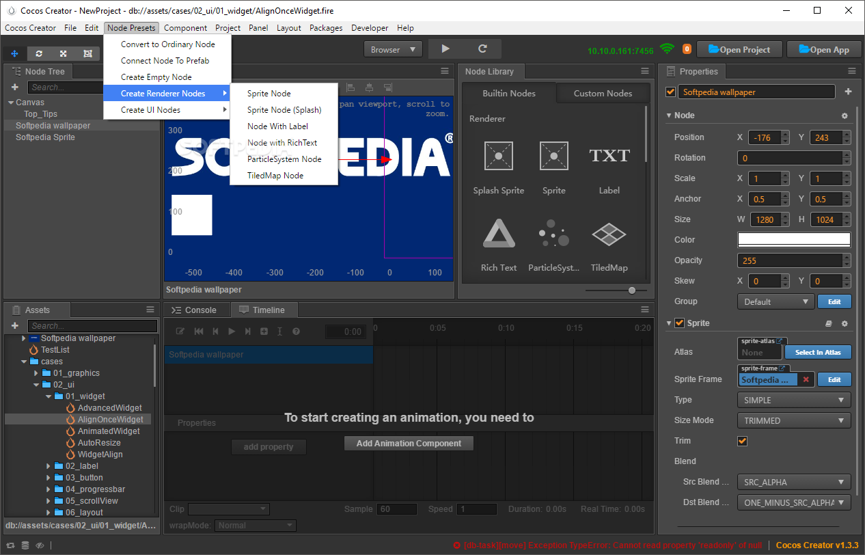The height and width of the screenshot is (555, 865).
Task: Expand the 01_graphics folder
Action: pos(36,373)
